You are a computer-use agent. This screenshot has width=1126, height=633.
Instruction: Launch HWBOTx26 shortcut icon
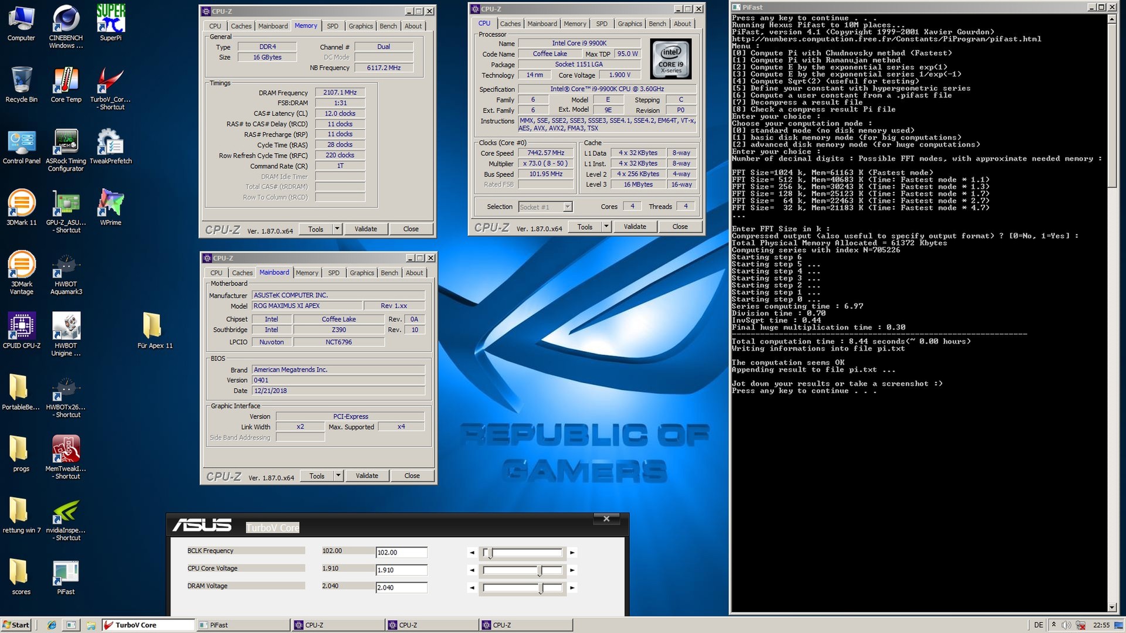[66, 396]
